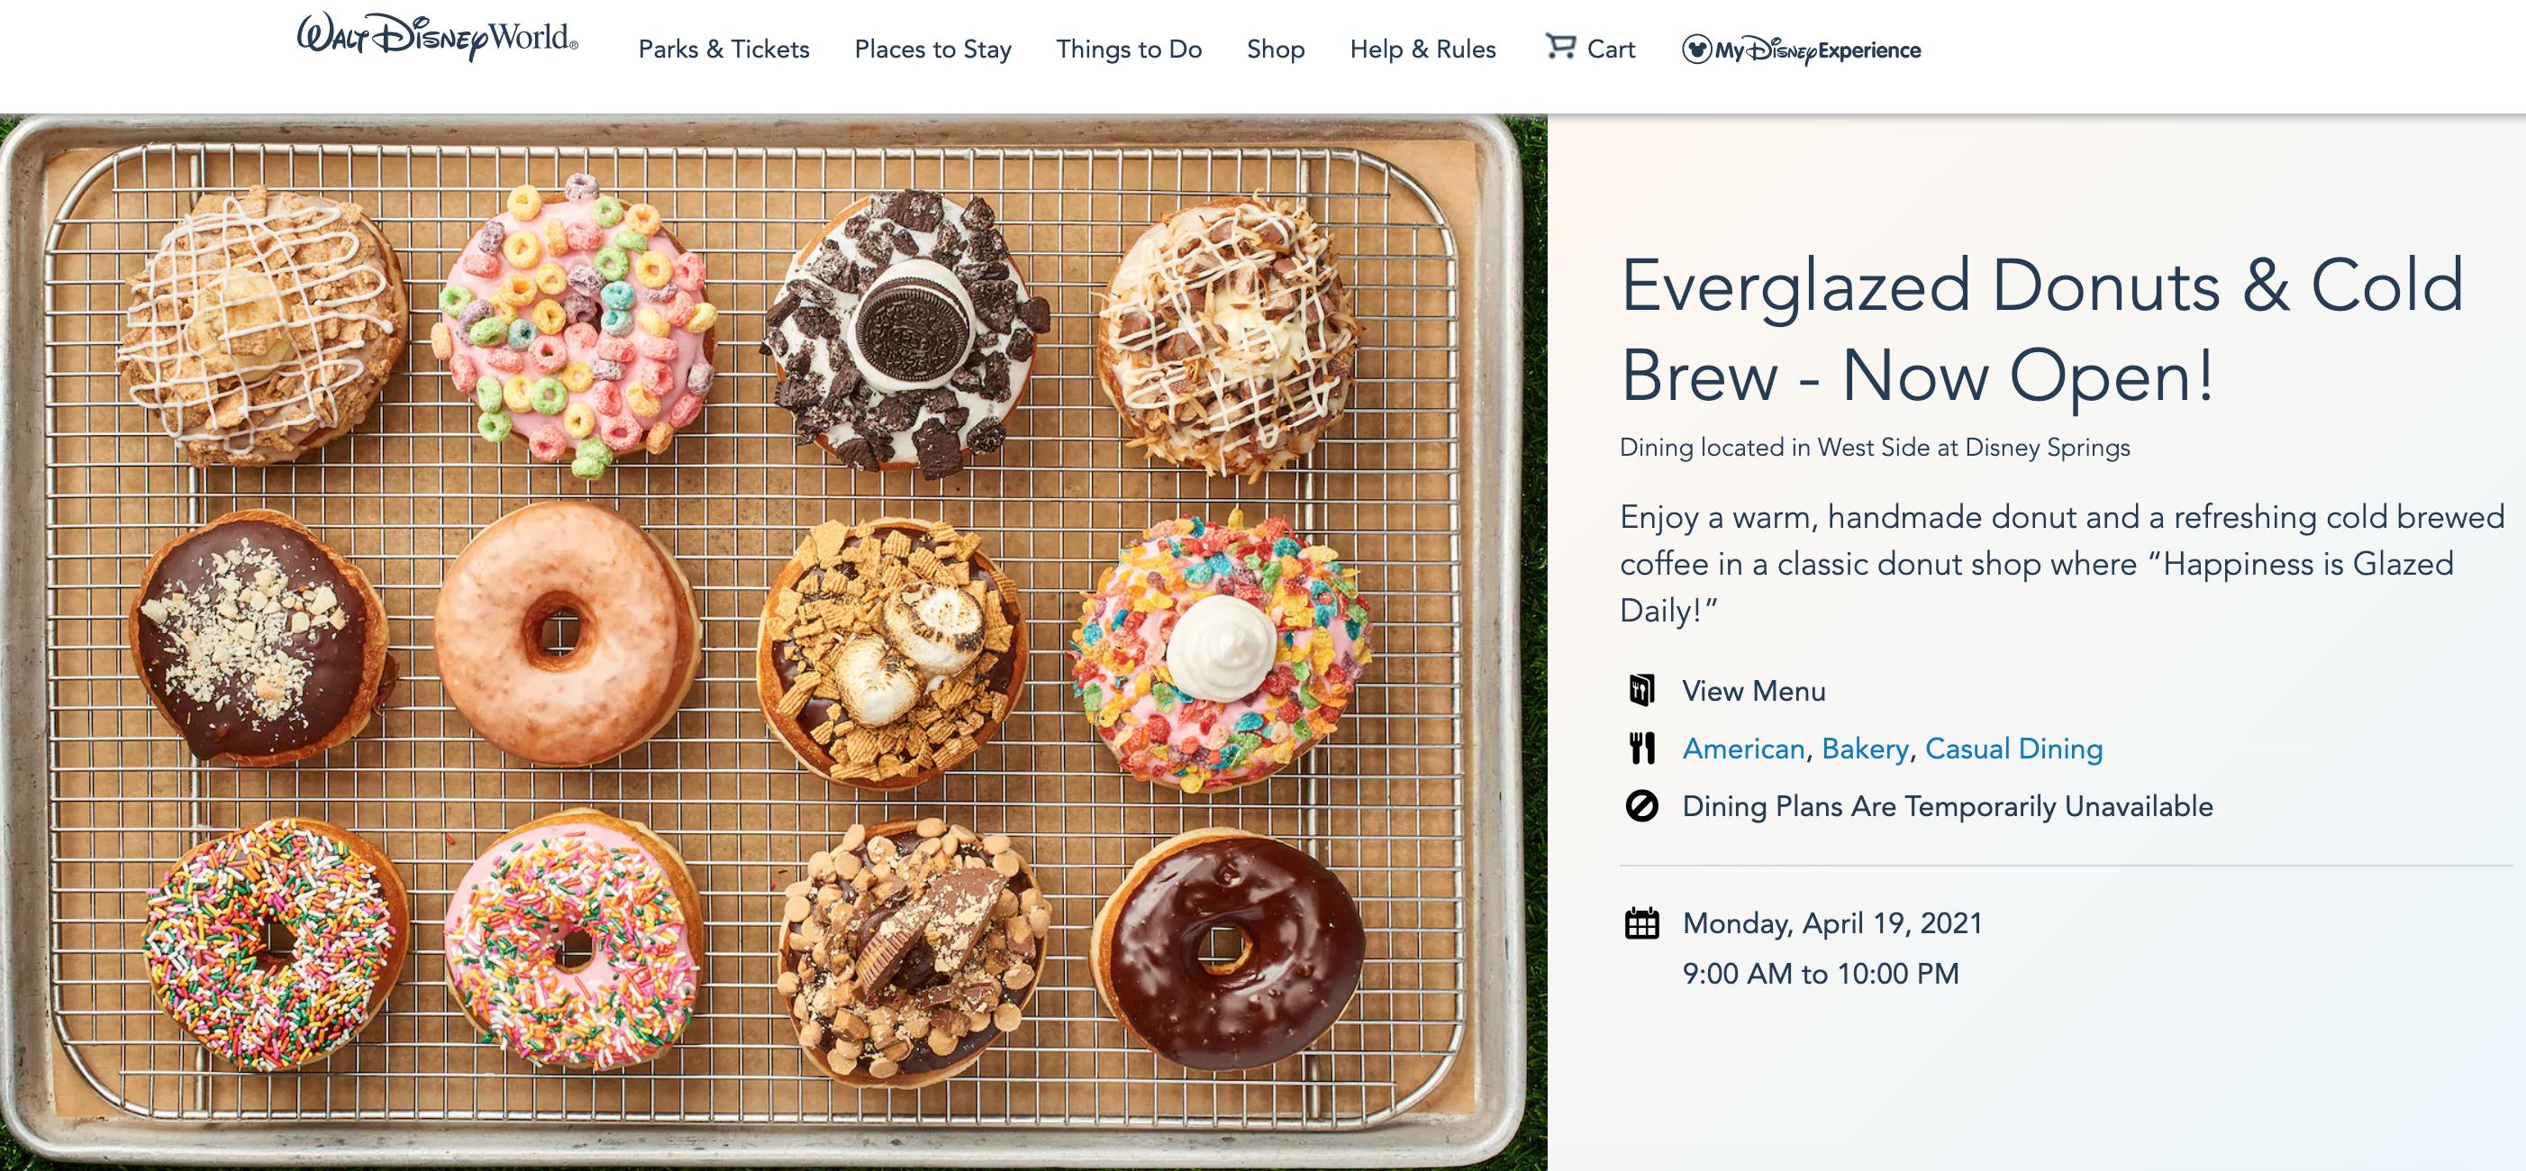Click the fork and knife cuisine icon

click(1641, 749)
